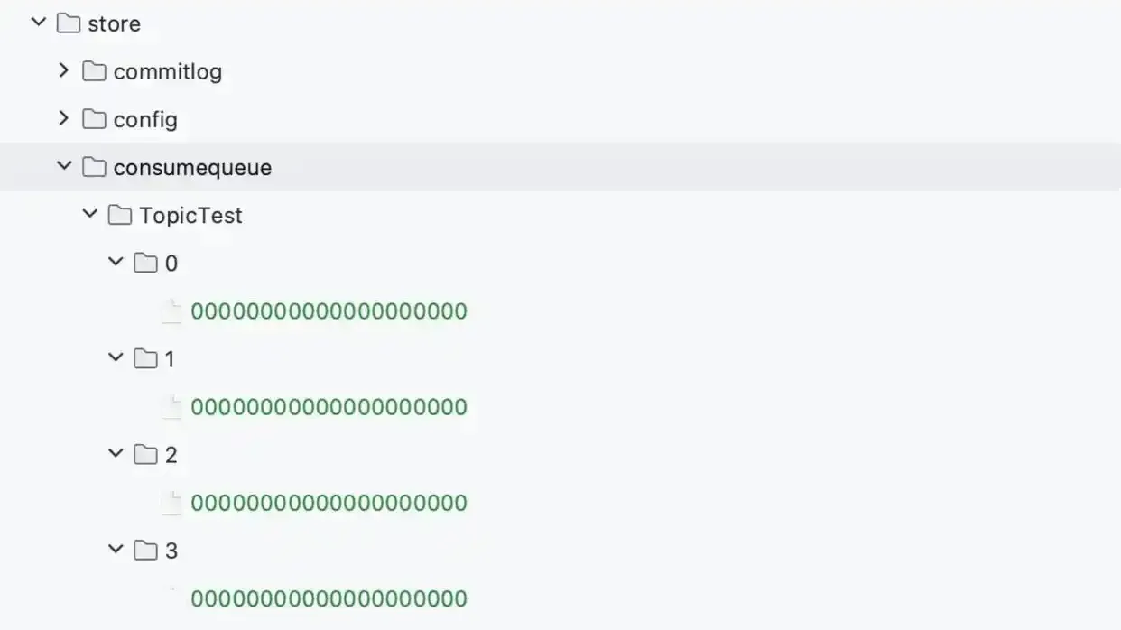Collapse the store folder chevron
Viewport: 1121px width, 630px height.
click(x=38, y=23)
